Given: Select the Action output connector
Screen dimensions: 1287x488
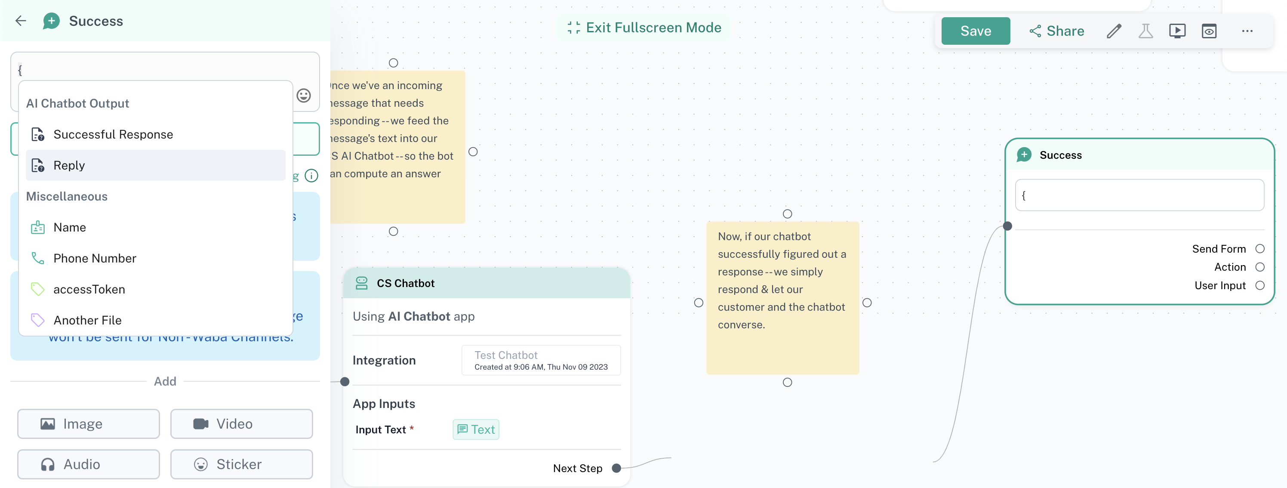Looking at the screenshot, I should tap(1260, 267).
